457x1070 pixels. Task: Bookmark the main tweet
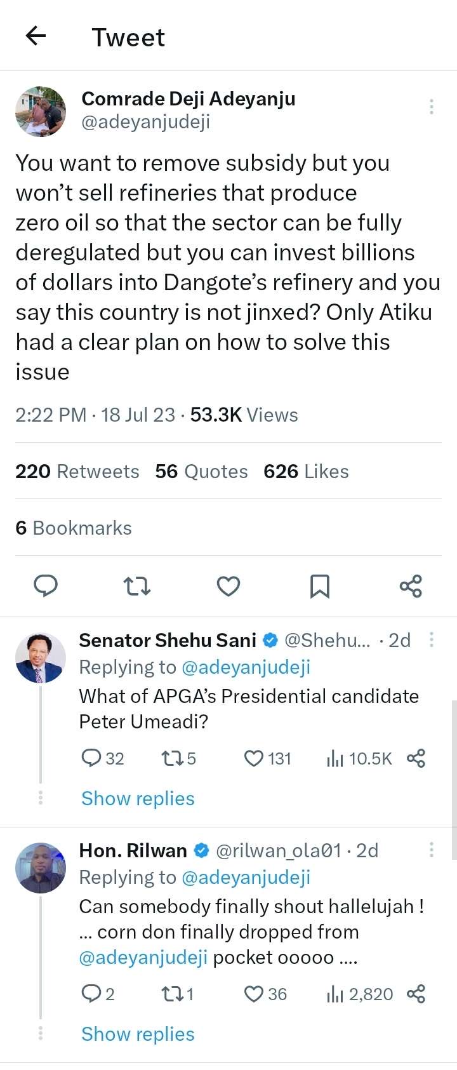(319, 585)
